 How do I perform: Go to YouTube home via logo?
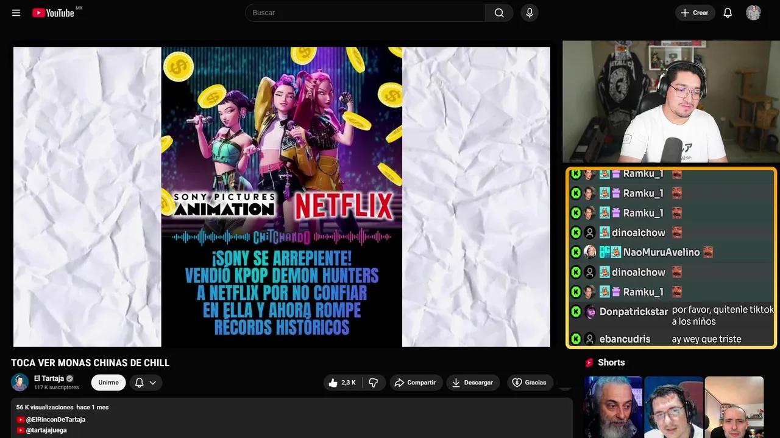(x=54, y=13)
